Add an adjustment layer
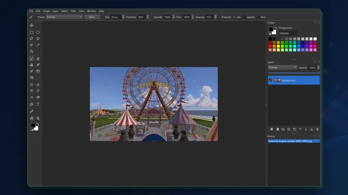348x195 pixels. pyautogui.click(x=277, y=129)
